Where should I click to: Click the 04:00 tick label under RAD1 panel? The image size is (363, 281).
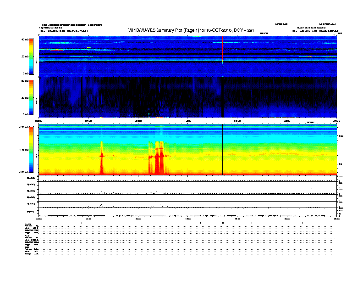(x=88, y=121)
